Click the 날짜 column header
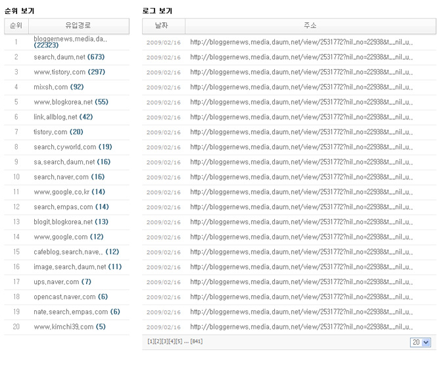 tap(163, 26)
